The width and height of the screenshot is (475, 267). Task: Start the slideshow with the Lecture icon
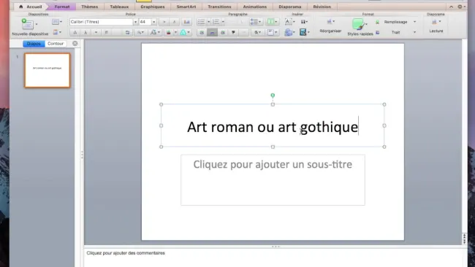pos(434,21)
